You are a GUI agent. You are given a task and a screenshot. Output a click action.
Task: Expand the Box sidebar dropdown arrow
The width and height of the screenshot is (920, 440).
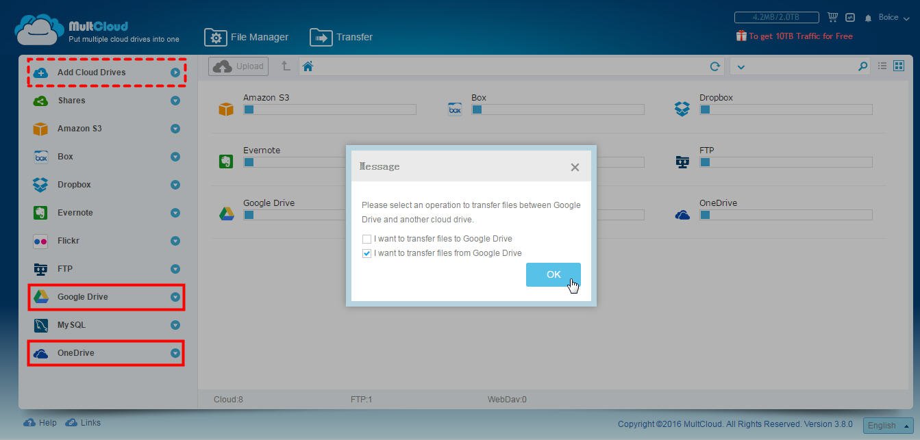coord(175,157)
